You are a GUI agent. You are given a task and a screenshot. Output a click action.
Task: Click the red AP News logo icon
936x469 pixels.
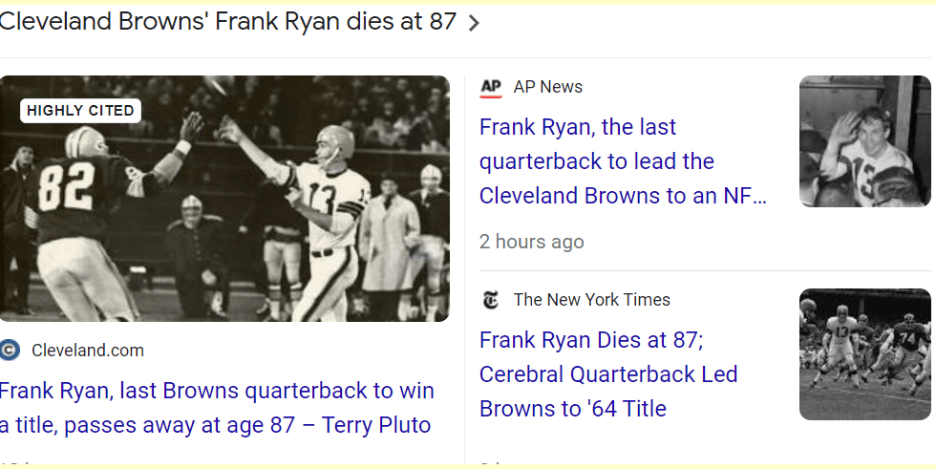(491, 87)
